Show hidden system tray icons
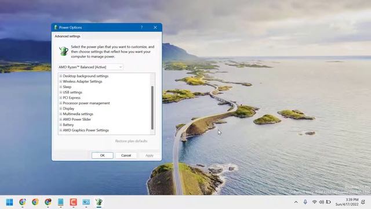 [x=296, y=202]
